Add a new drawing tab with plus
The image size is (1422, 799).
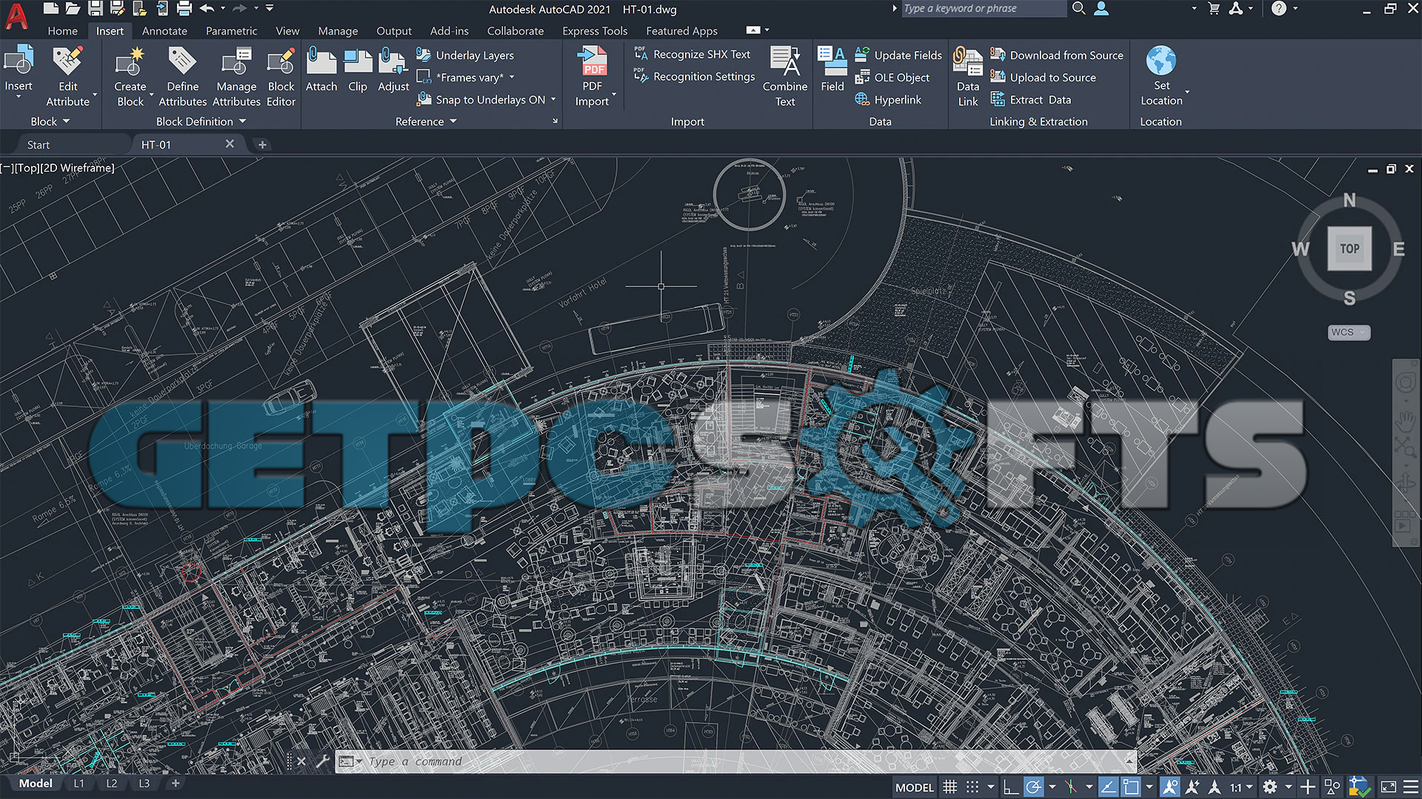click(x=262, y=145)
